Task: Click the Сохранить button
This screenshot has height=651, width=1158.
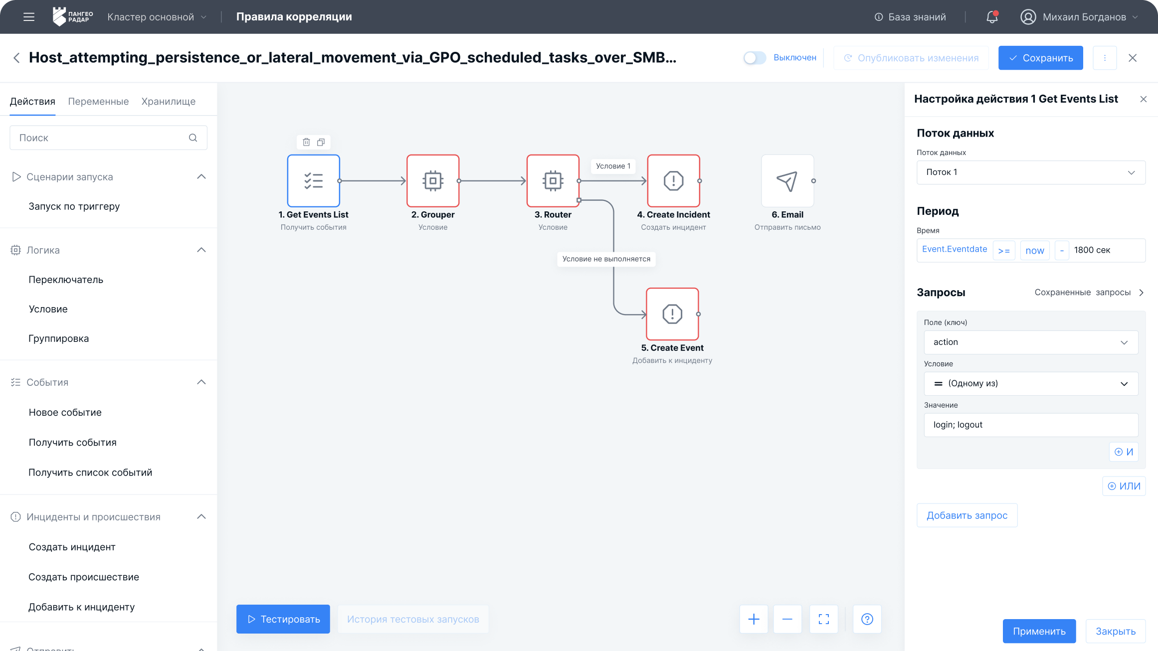Action: (1040, 58)
